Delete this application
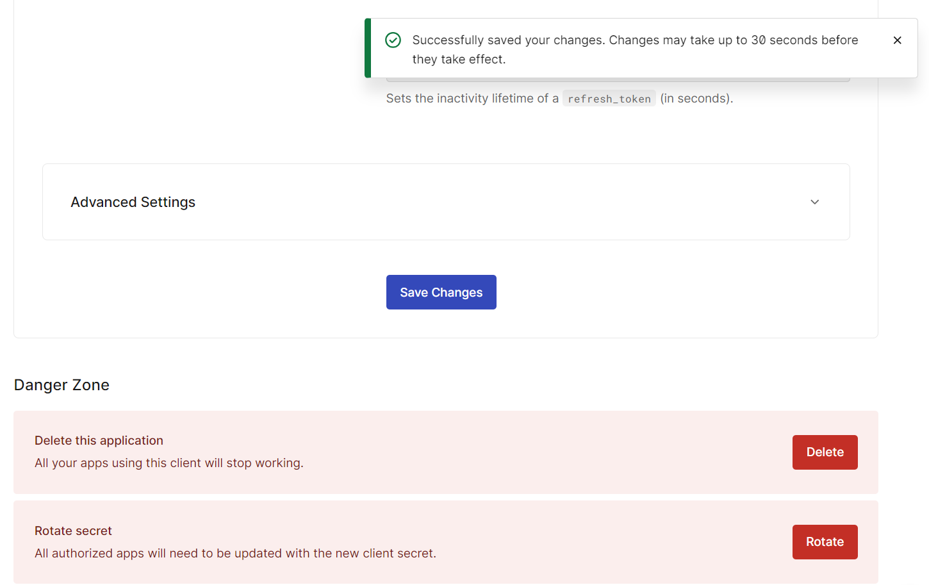 pos(825,452)
